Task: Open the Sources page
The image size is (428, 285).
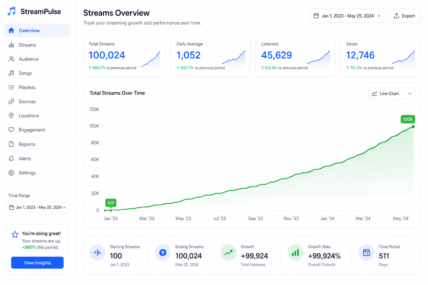Action: (37, 101)
